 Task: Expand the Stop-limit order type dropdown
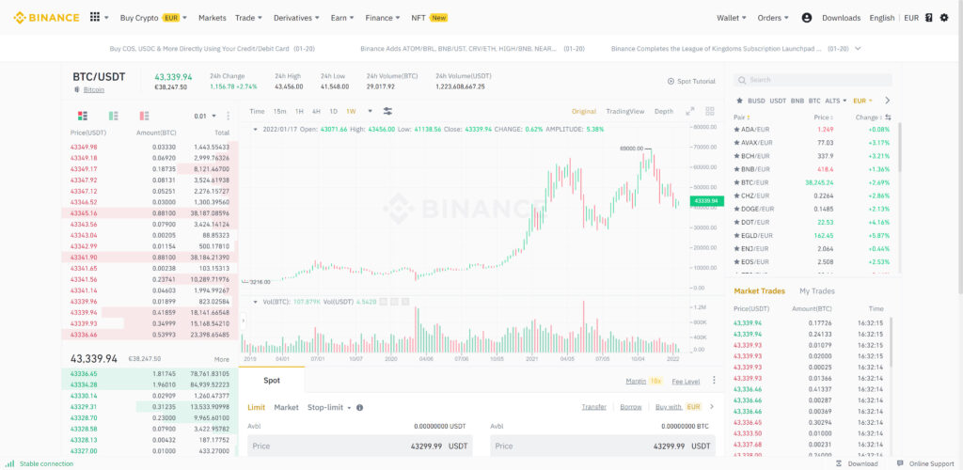pyautogui.click(x=329, y=407)
